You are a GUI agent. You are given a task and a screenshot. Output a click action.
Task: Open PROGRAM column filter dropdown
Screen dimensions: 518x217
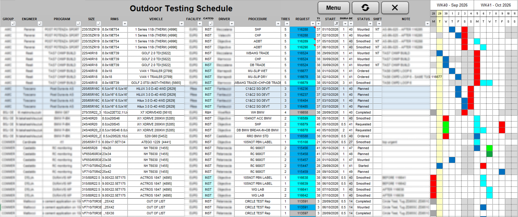tap(78, 24)
